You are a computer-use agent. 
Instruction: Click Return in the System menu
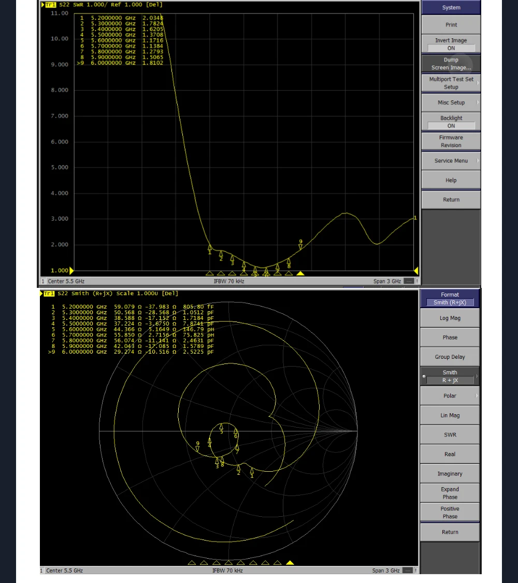451,200
